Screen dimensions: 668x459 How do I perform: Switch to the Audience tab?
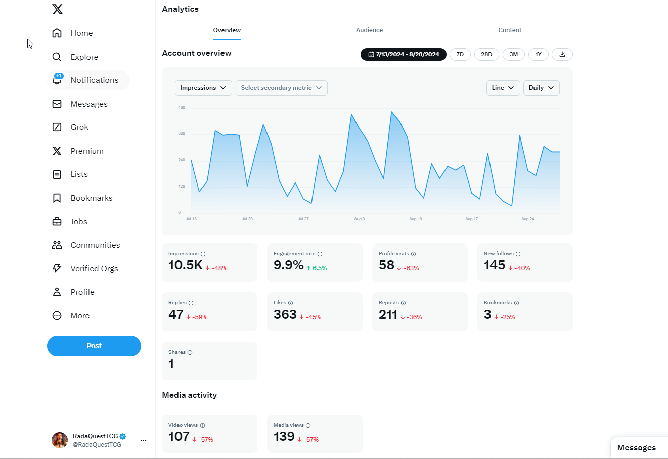(x=369, y=30)
